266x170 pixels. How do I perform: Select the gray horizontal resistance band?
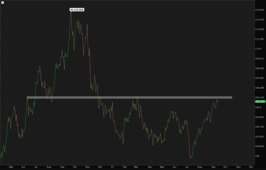[x=129, y=98]
